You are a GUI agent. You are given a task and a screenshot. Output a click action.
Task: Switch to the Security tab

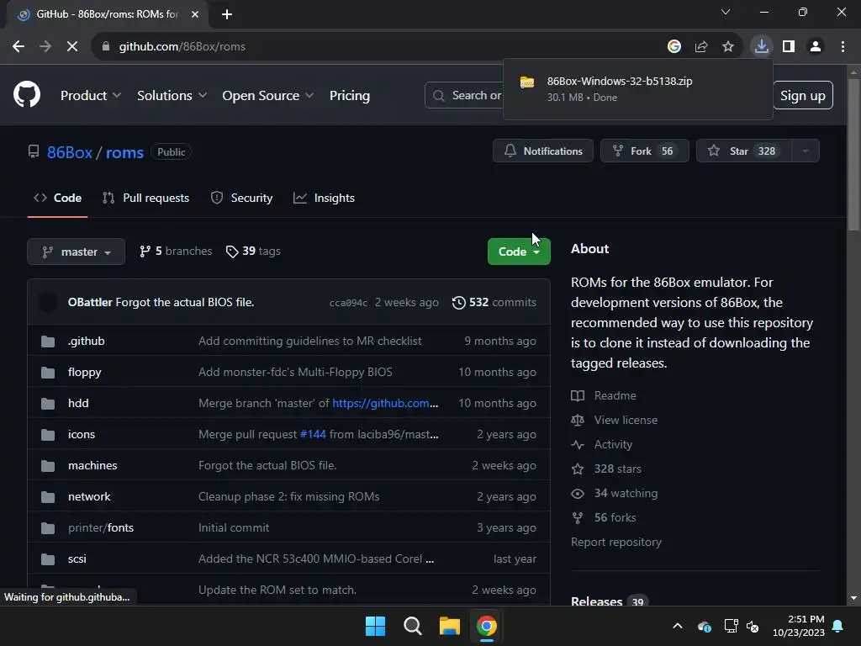(241, 198)
